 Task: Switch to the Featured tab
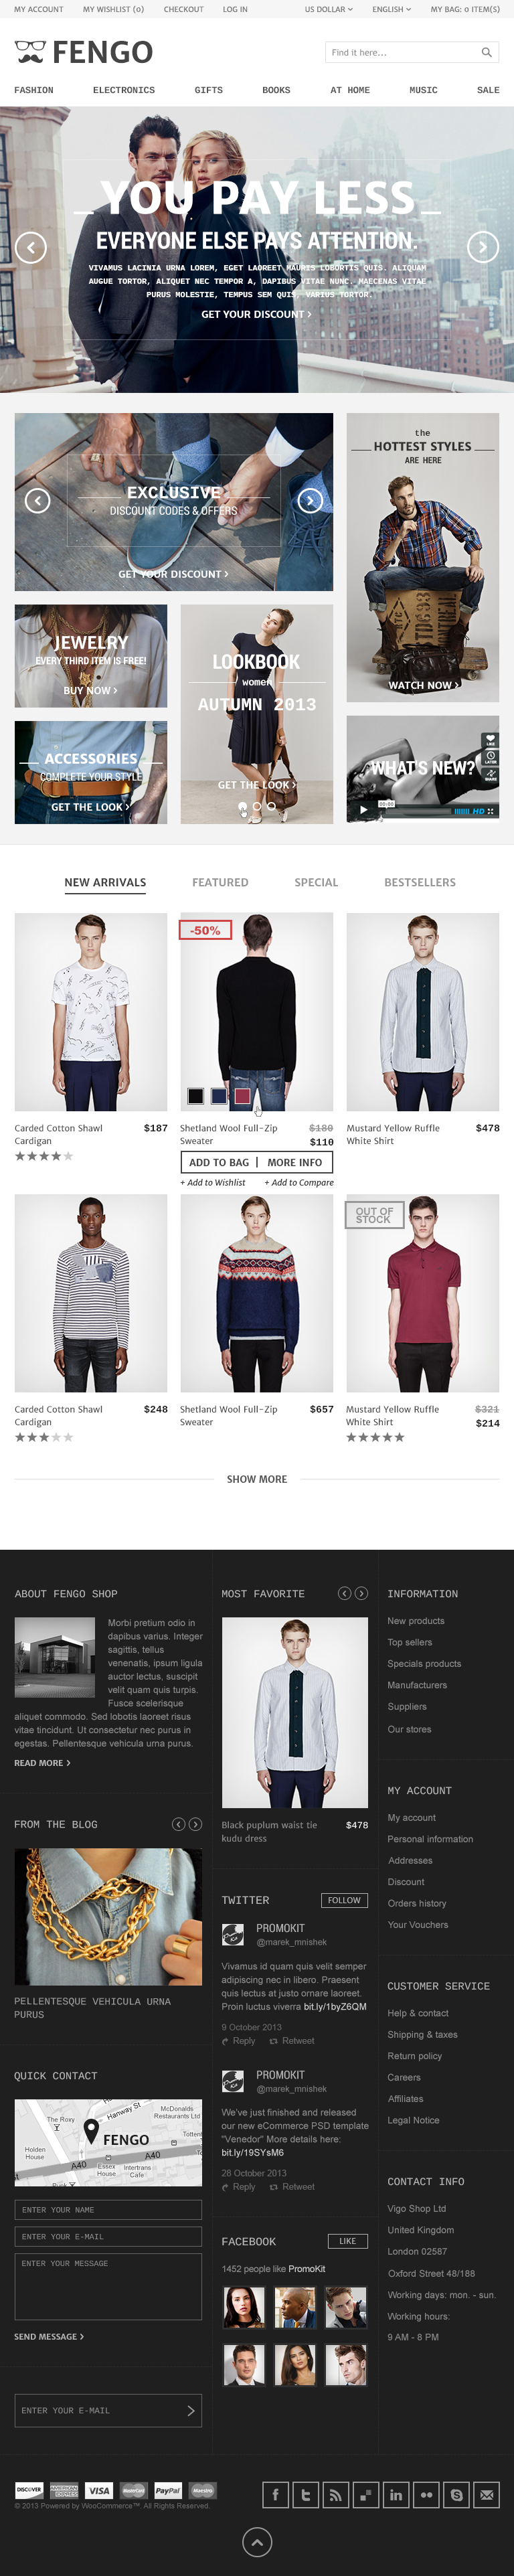pyautogui.click(x=220, y=882)
